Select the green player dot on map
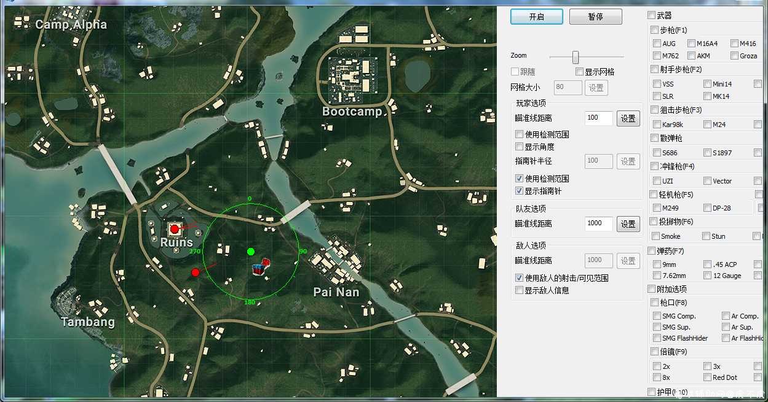This screenshot has height=402, width=768. [x=251, y=251]
